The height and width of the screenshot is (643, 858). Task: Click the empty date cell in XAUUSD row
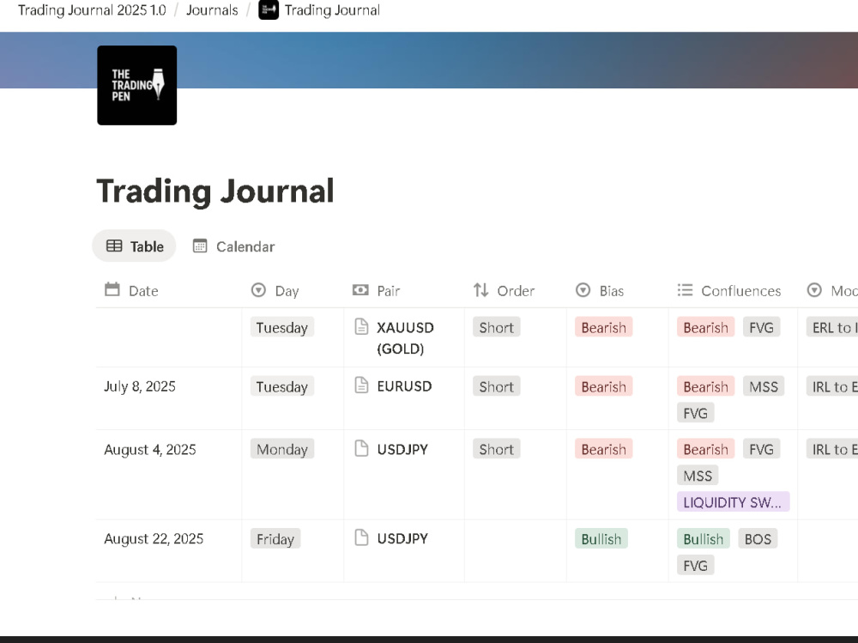click(168, 337)
